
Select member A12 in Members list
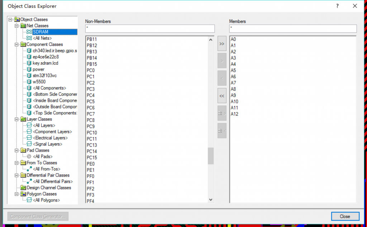(x=234, y=114)
